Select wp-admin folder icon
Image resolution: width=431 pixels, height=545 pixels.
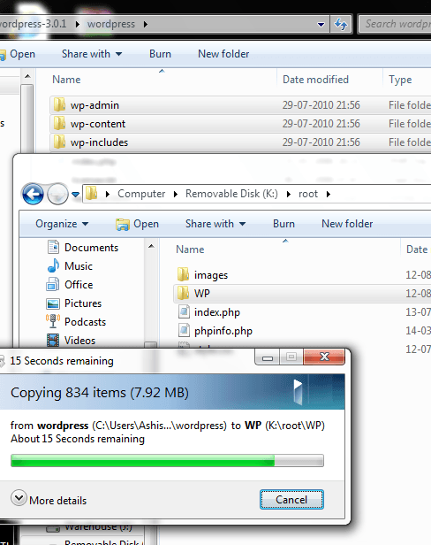(x=59, y=104)
